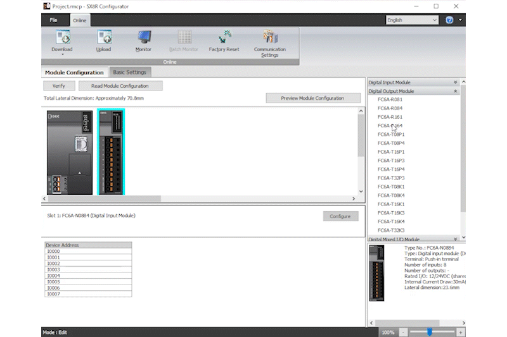Select FC6A-T32K3 in the module list

click(391, 230)
